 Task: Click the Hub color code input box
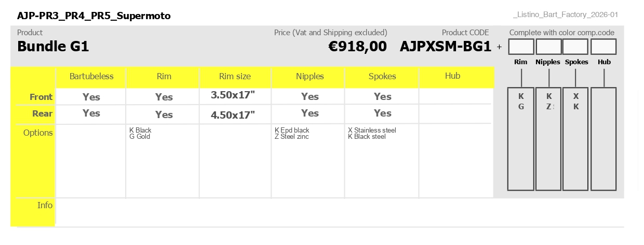(603, 47)
